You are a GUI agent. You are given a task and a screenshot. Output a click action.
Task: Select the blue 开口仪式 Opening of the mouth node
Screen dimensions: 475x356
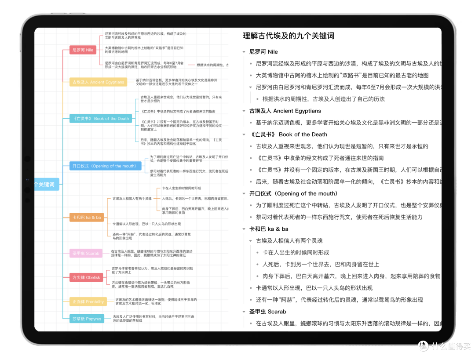pyautogui.click(x=106, y=166)
